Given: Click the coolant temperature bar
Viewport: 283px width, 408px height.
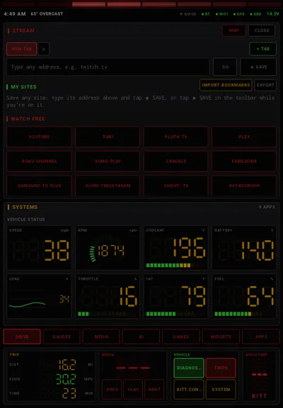Looking at the screenshot, I should coord(175,266).
